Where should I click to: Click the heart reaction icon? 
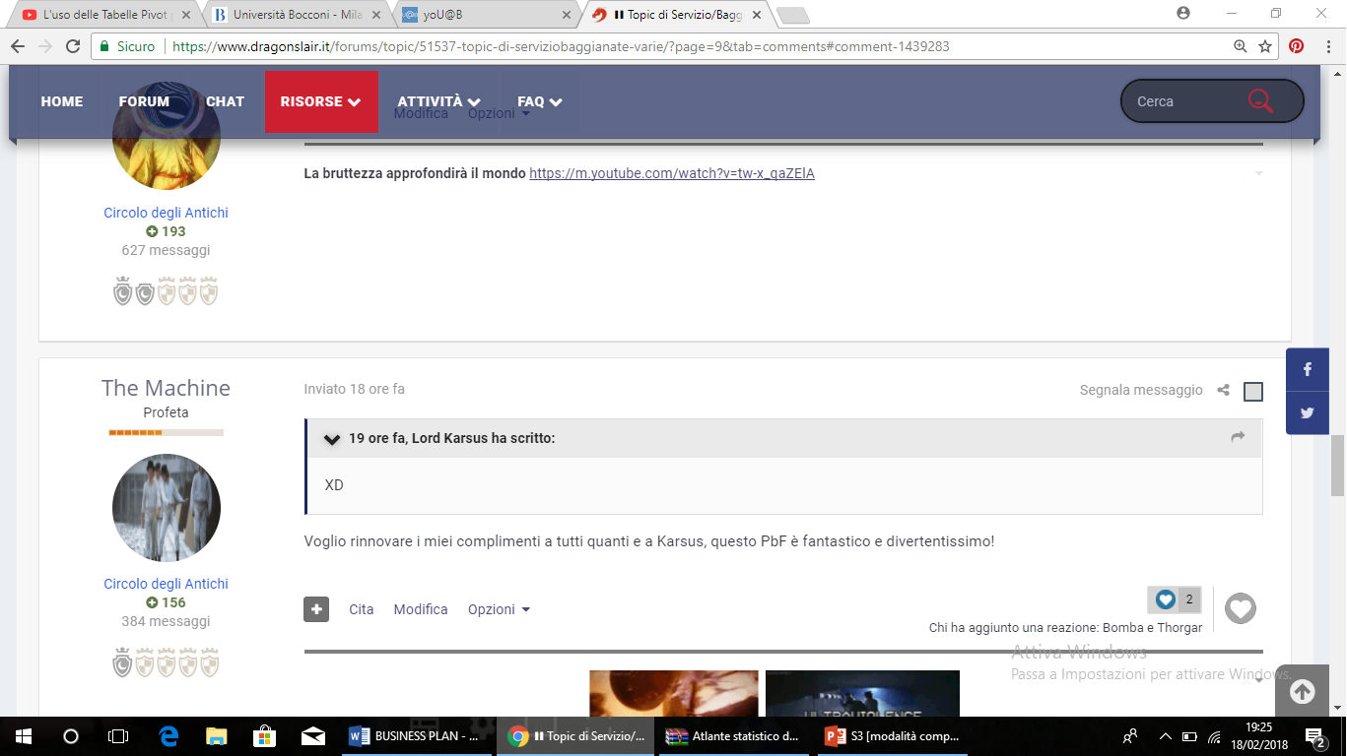pyautogui.click(x=1241, y=609)
